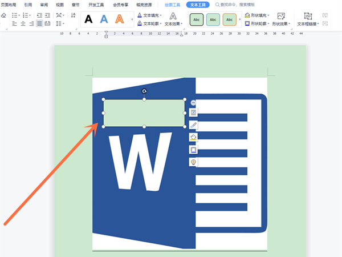The height and width of the screenshot is (257, 342).
Task: Apply bullet list formatting
Action: (x=15, y=15)
